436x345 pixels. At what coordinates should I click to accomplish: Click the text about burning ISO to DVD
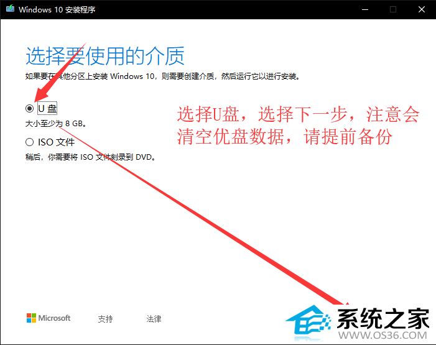90,157
